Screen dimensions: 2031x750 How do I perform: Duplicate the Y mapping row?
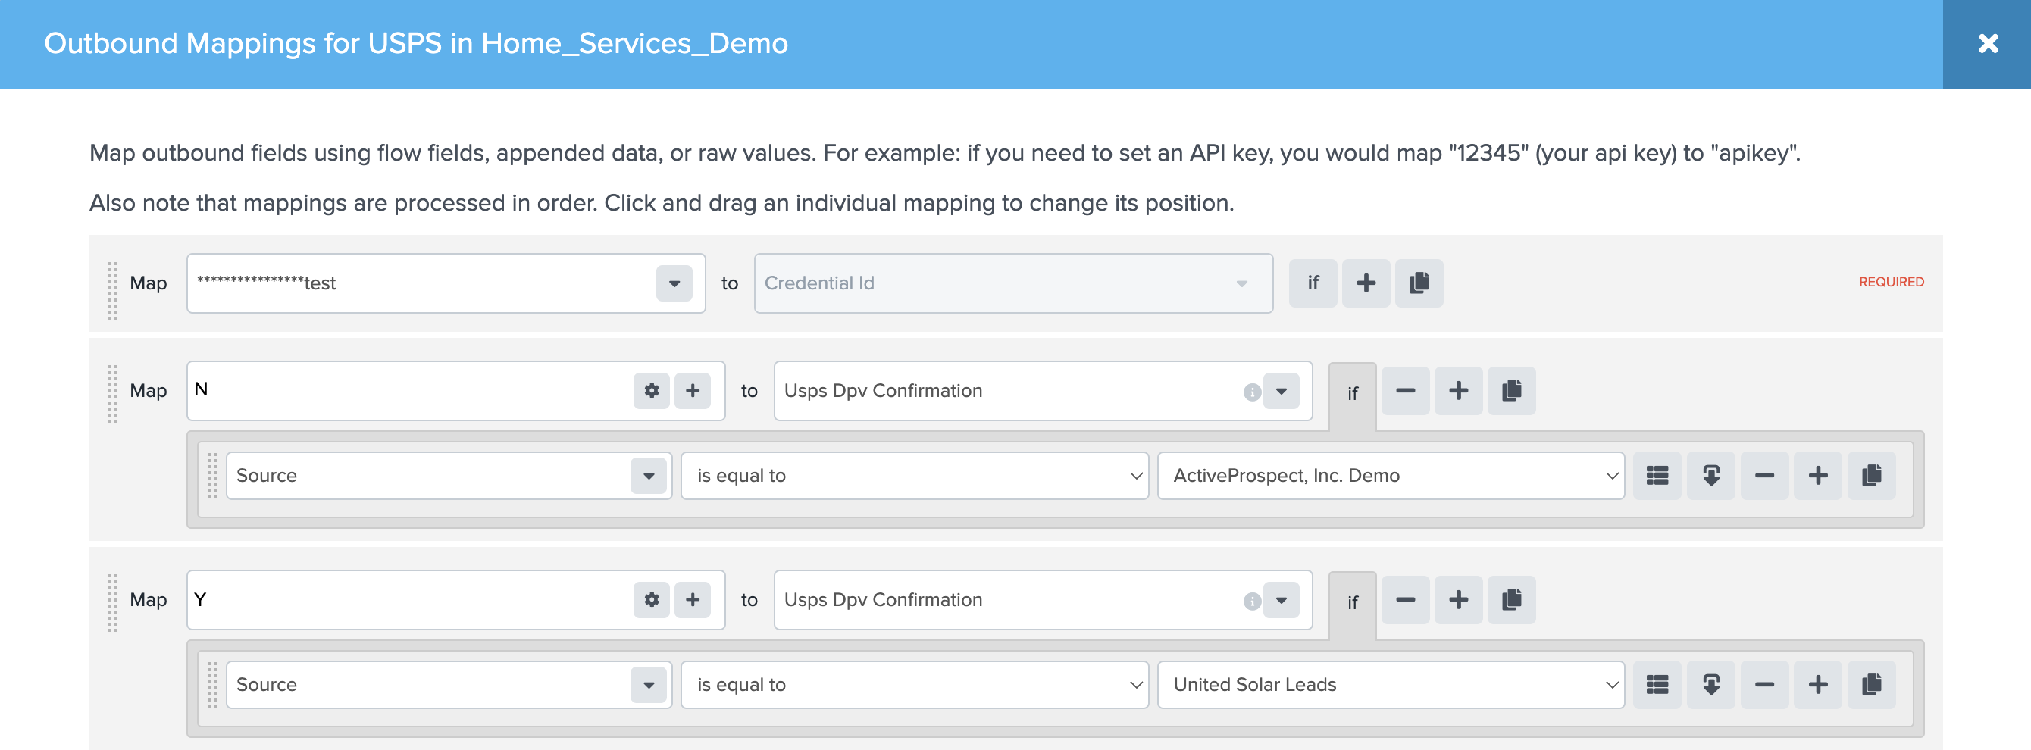(x=1510, y=600)
